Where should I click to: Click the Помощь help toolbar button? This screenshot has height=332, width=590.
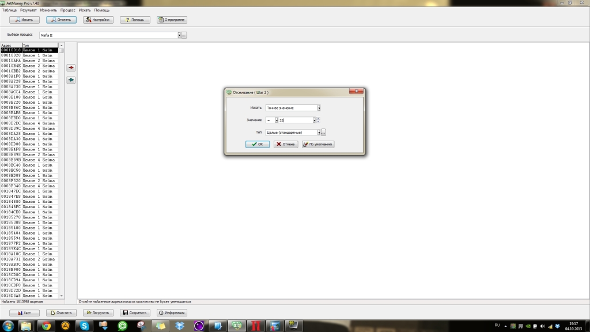point(135,20)
